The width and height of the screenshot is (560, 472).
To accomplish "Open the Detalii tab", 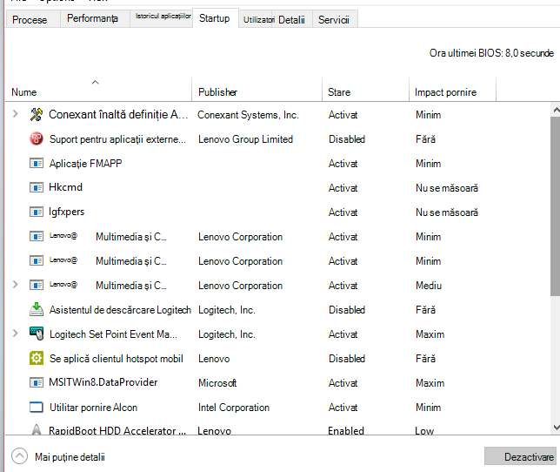I will pos(291,20).
